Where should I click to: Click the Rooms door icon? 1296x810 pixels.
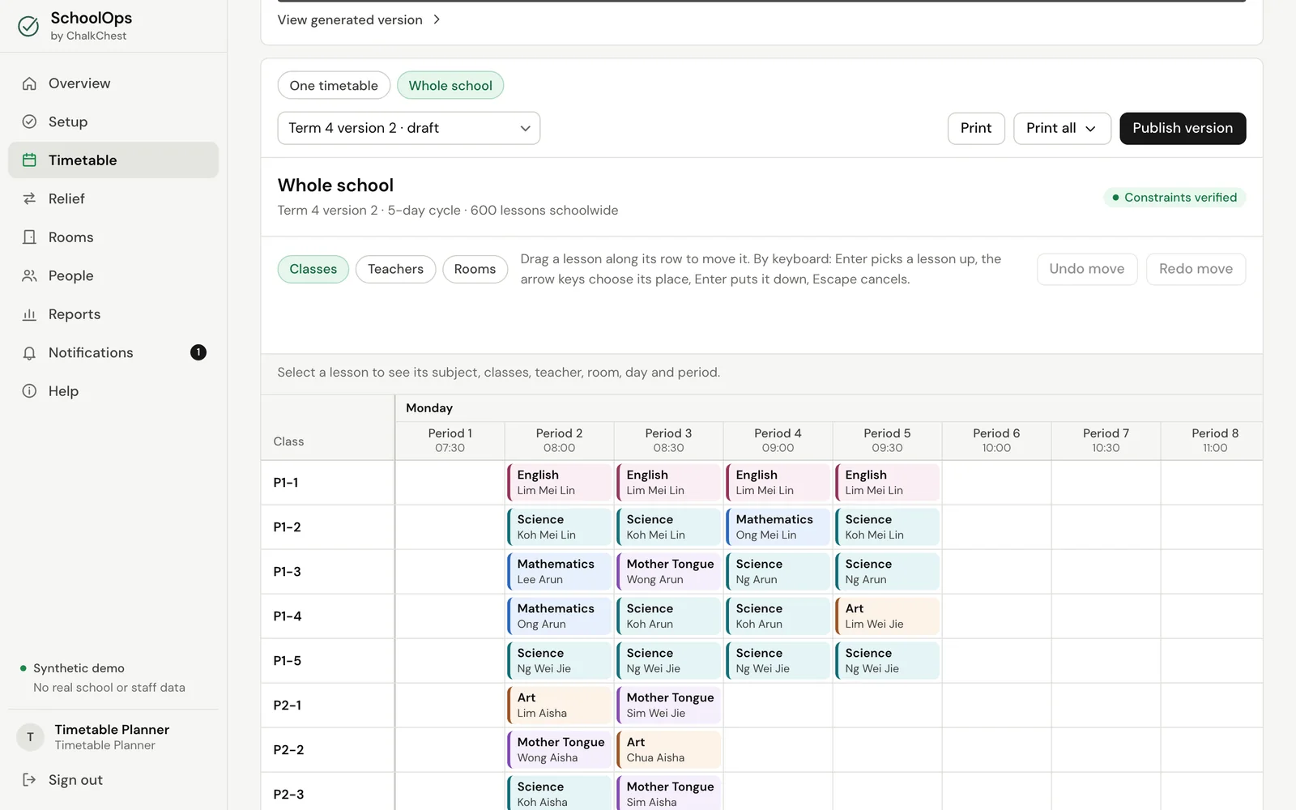pos(29,237)
